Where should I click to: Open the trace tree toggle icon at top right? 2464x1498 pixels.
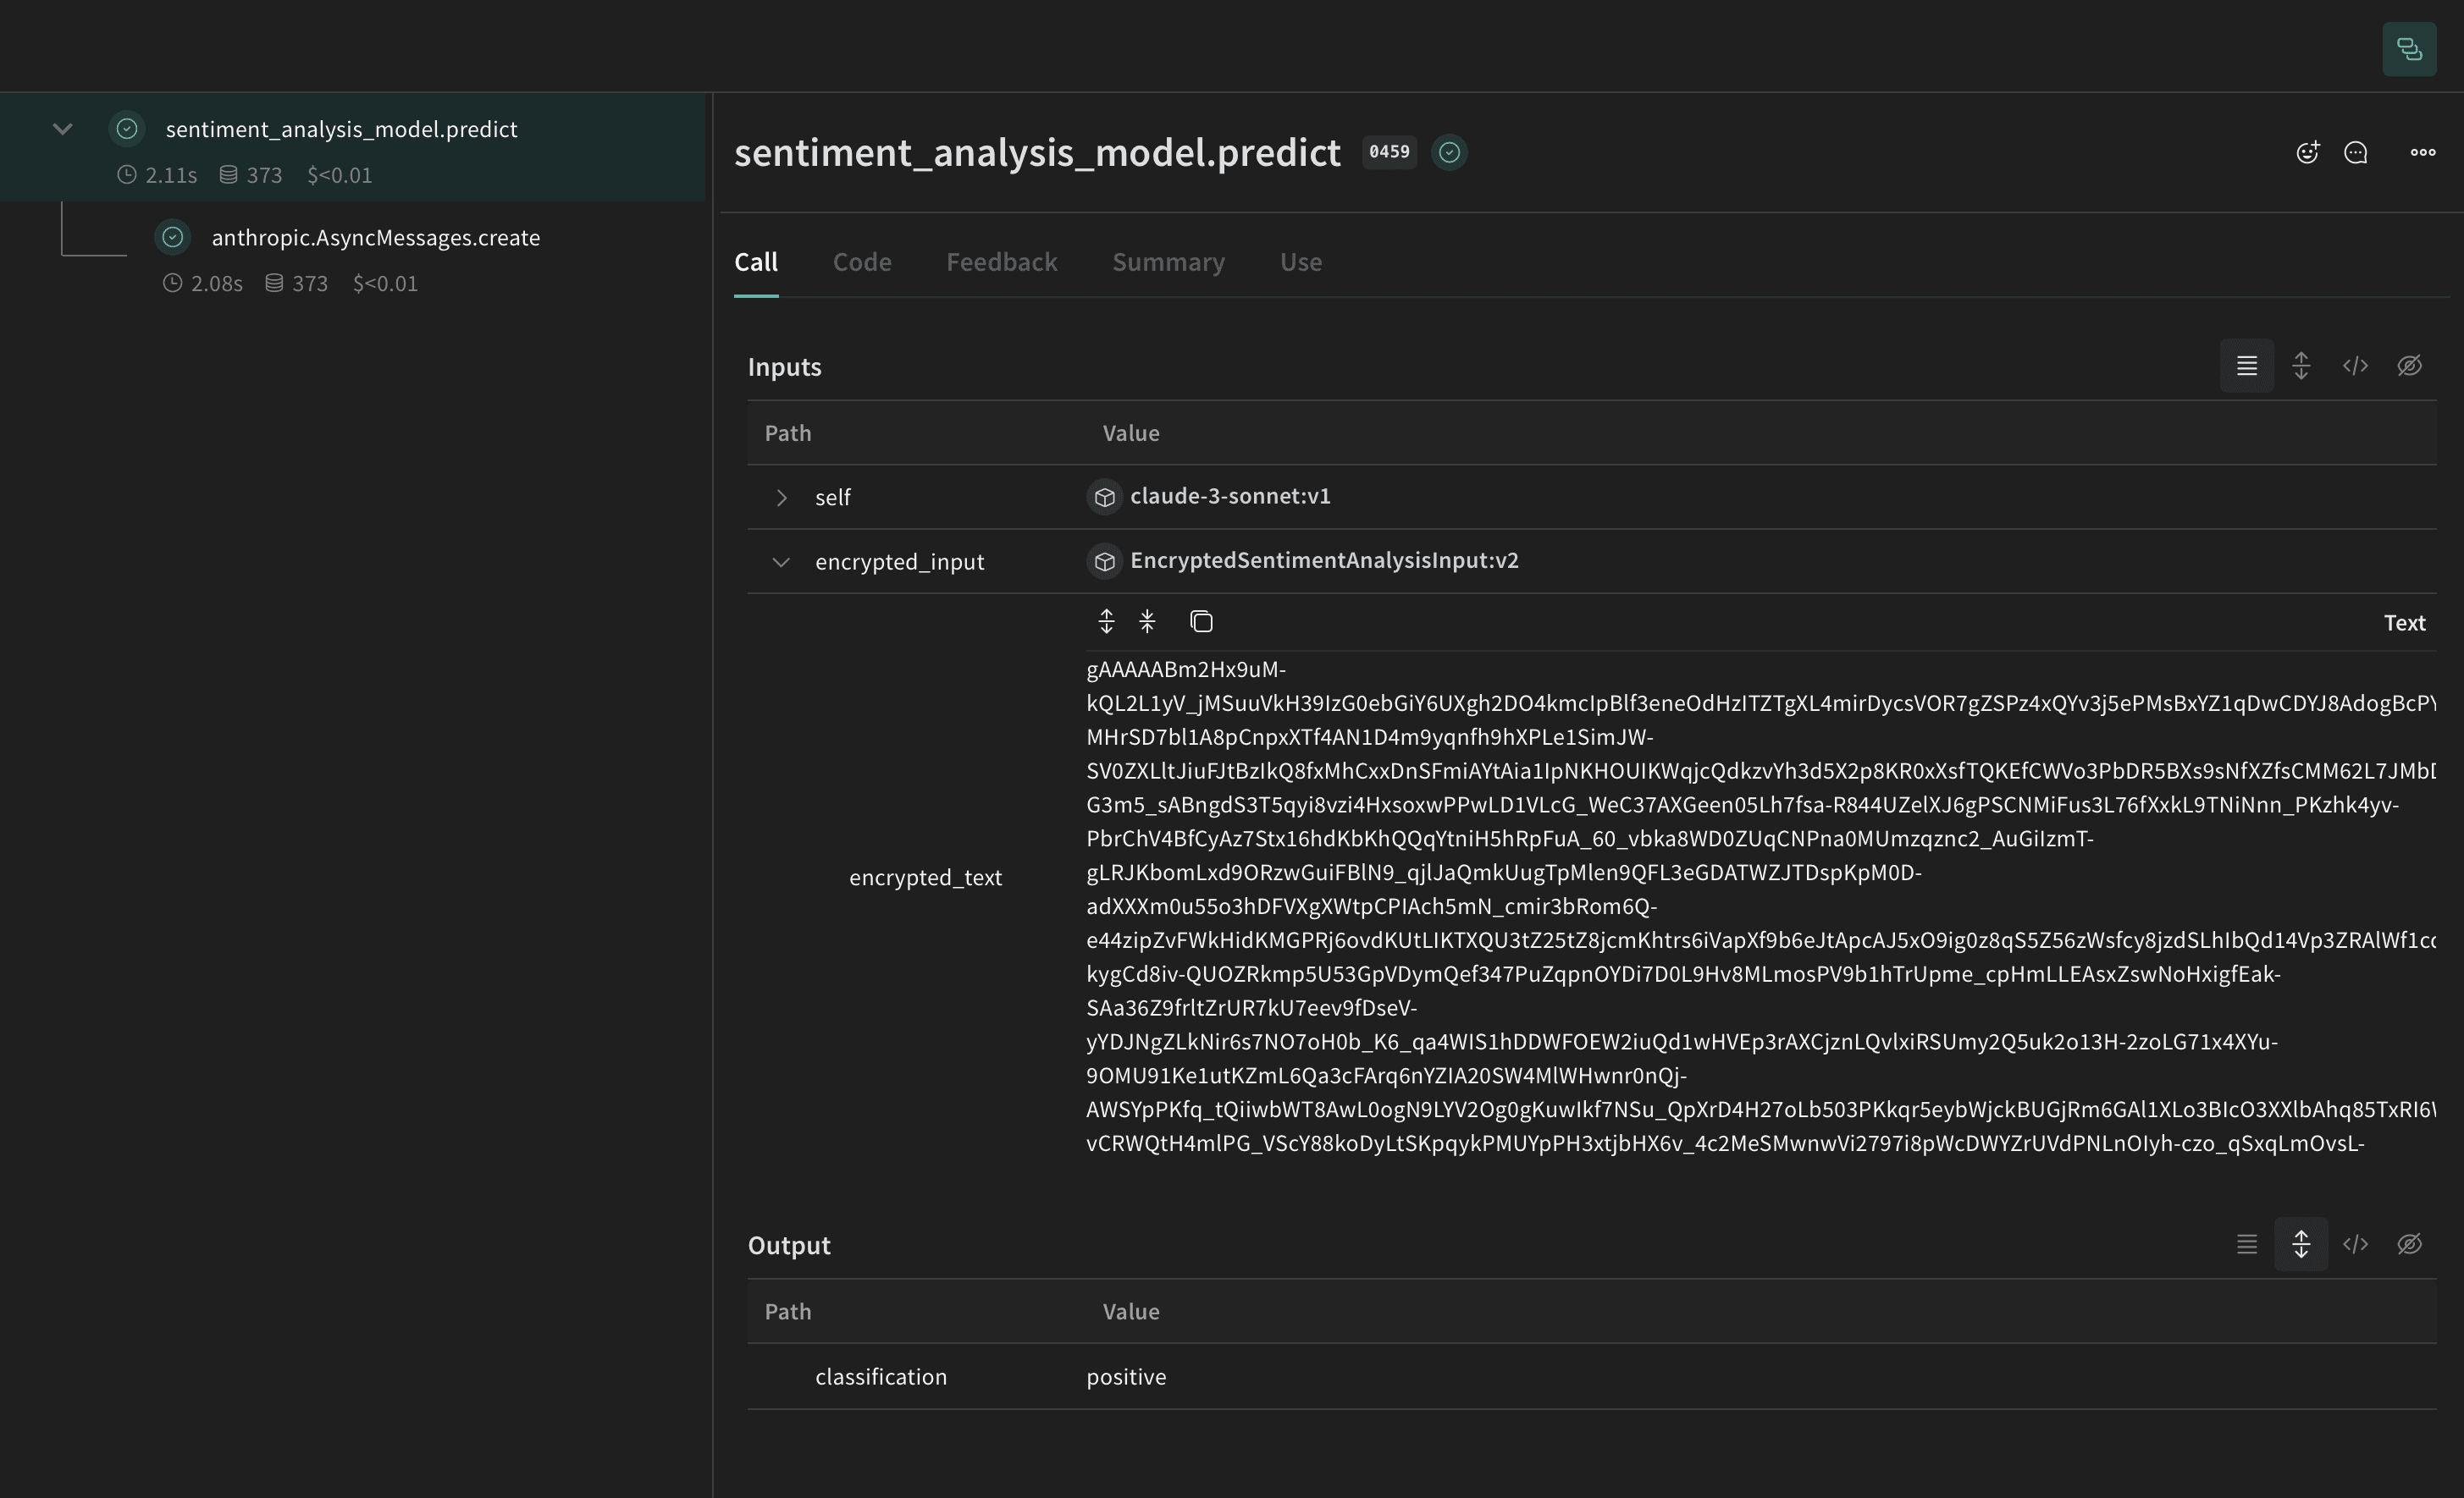pyautogui.click(x=2409, y=48)
